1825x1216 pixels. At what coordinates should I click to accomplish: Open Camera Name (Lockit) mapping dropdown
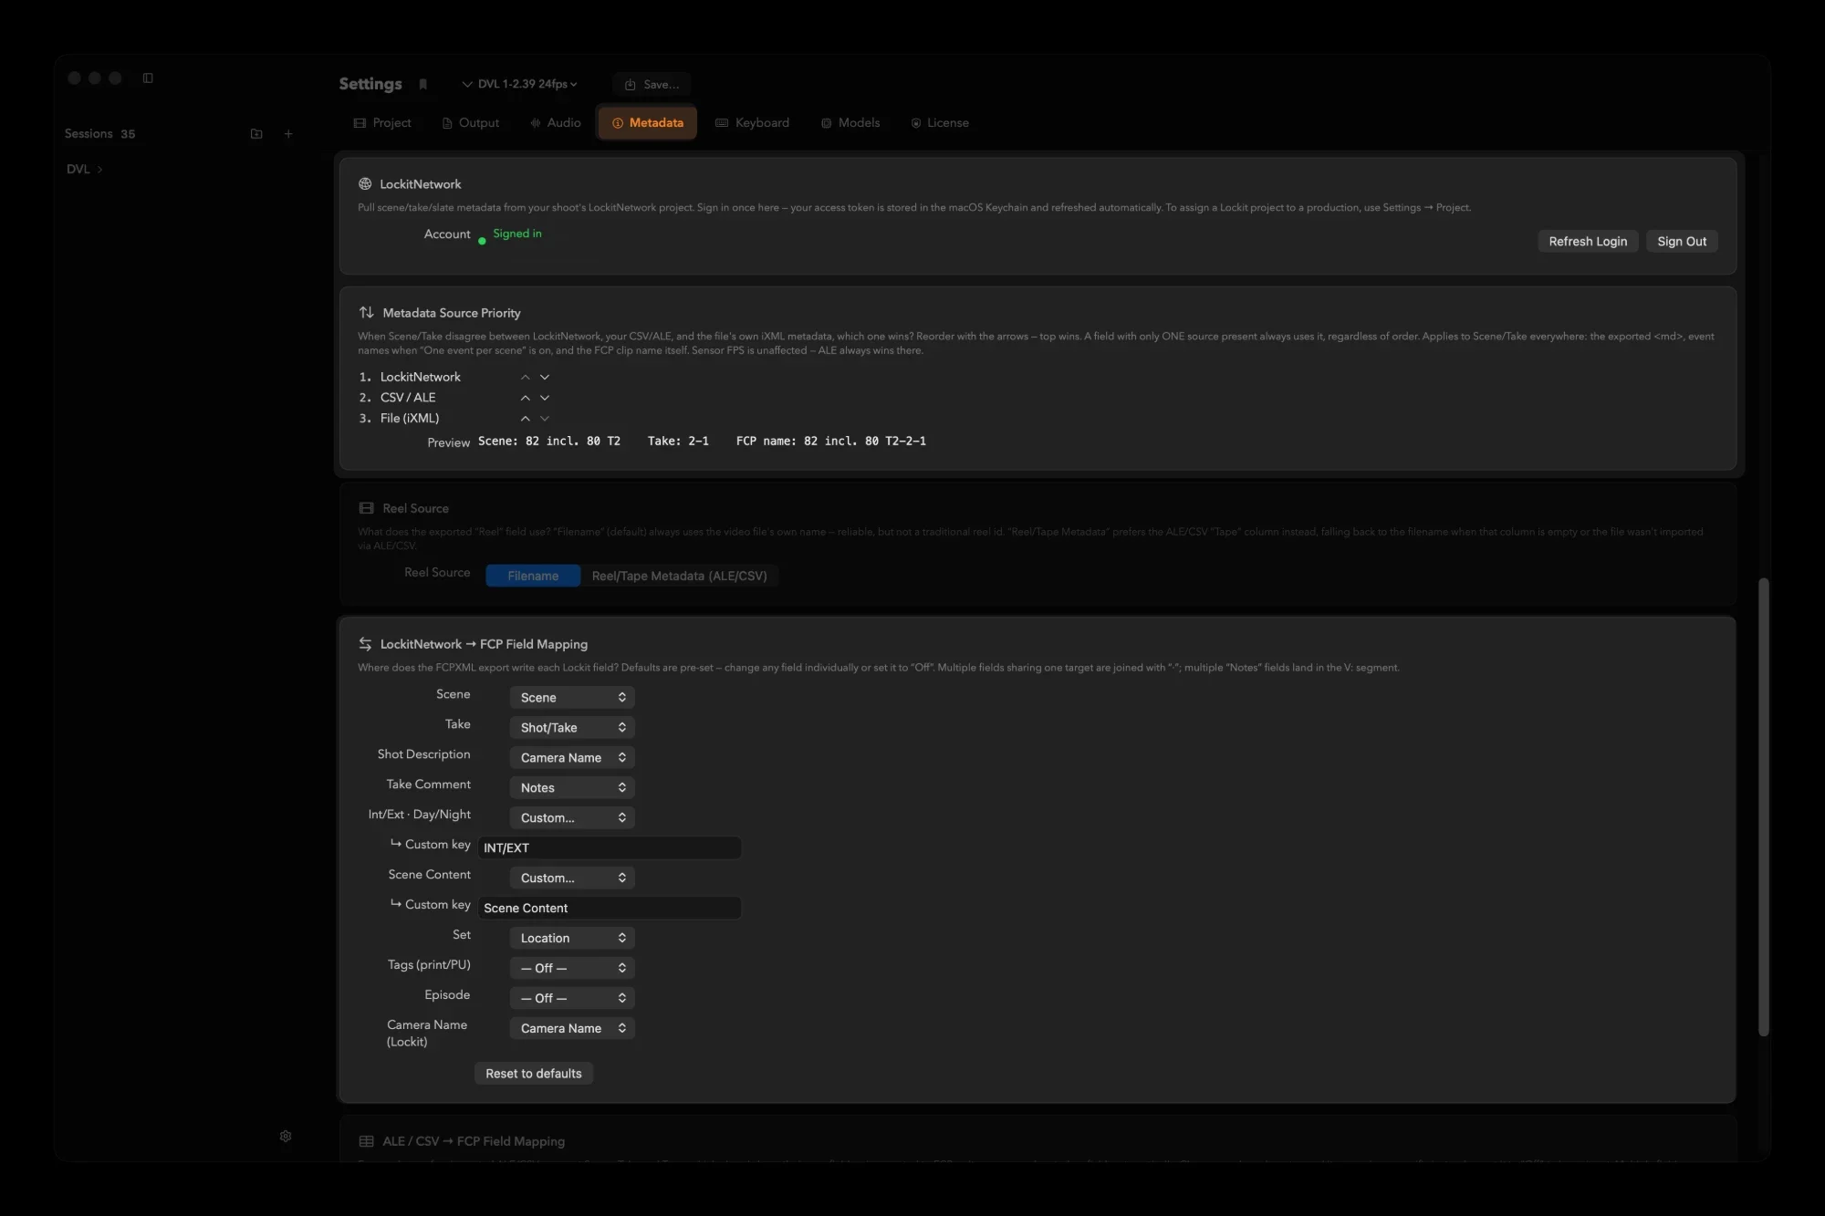572,1028
